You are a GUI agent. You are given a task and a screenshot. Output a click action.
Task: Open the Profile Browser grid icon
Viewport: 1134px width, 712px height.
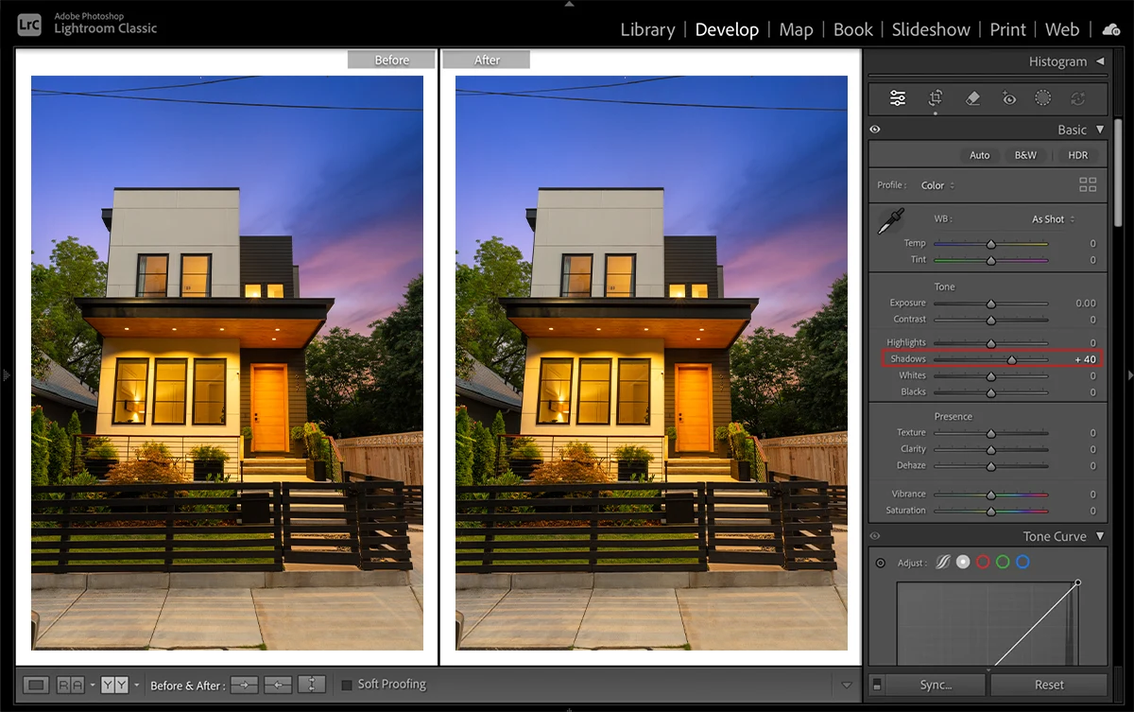pos(1088,185)
